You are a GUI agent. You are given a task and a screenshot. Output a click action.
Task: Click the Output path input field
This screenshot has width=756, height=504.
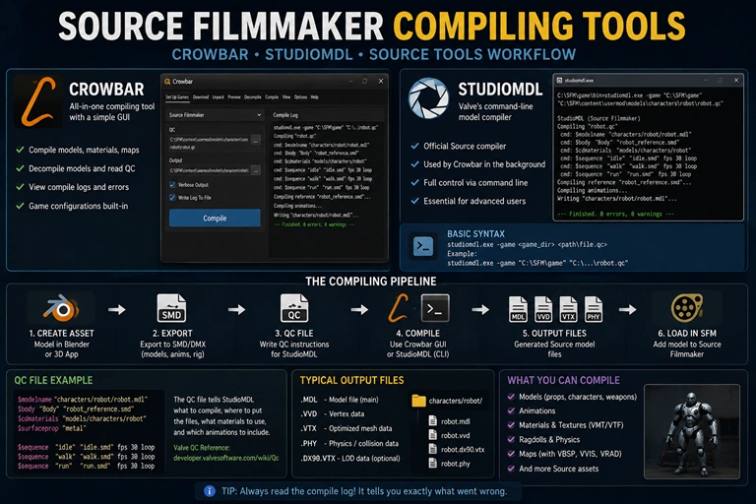coord(209,170)
